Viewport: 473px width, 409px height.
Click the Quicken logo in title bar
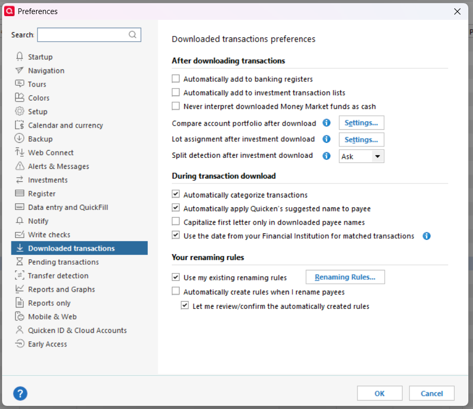pos(9,11)
